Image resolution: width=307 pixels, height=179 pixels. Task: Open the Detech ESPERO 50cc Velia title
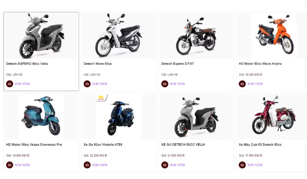pyautogui.click(x=27, y=64)
